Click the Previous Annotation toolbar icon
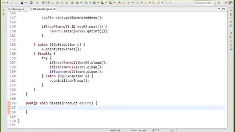Screen dimensions: 235x132 click(x=146, y=3)
